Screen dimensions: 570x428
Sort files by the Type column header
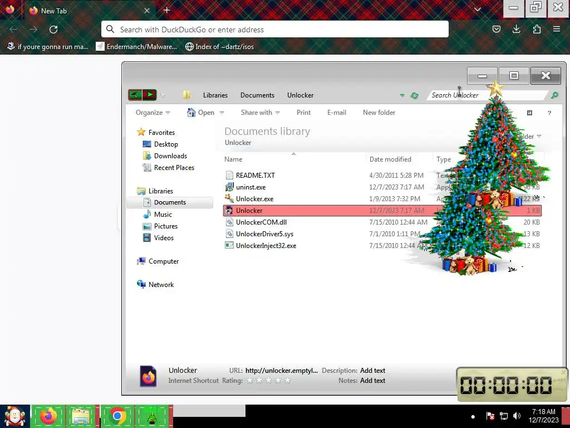[444, 159]
